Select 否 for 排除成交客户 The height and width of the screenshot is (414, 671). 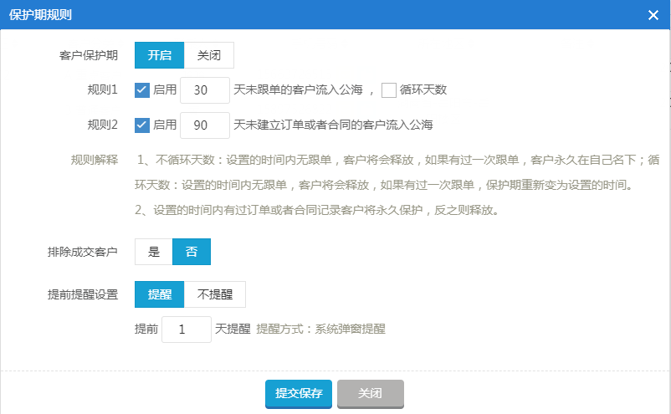[x=192, y=252]
